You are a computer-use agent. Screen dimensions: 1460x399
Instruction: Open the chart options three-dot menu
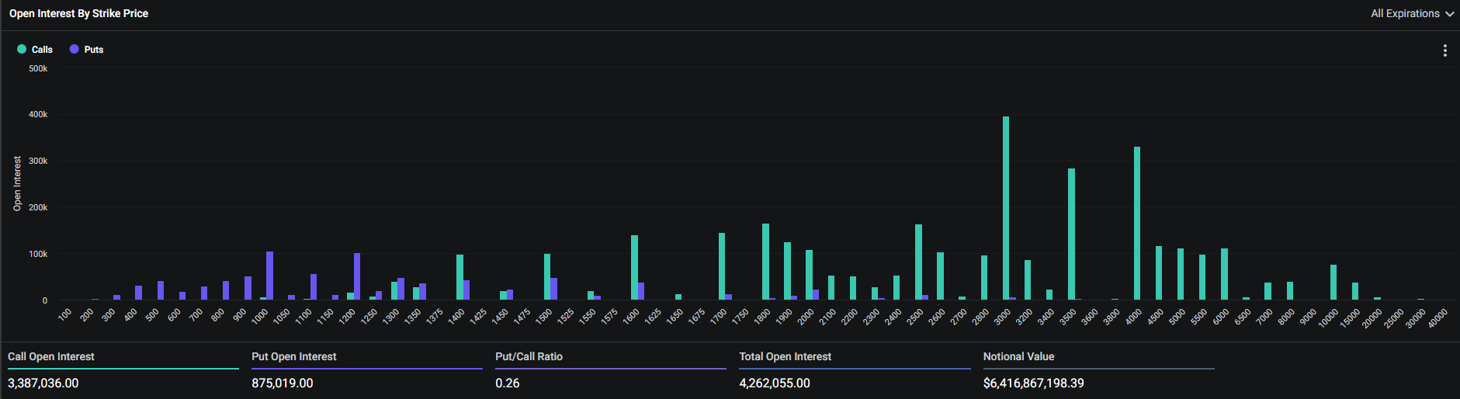(x=1444, y=50)
